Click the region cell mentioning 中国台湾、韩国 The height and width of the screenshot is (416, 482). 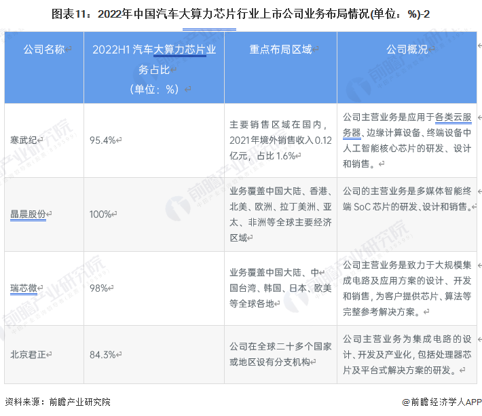280,288
